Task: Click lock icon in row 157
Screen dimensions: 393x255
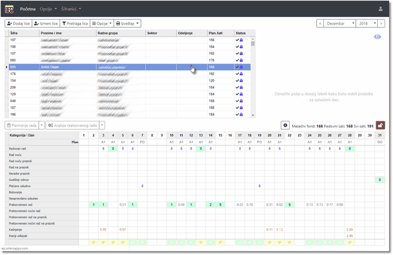Action: [x=241, y=53]
